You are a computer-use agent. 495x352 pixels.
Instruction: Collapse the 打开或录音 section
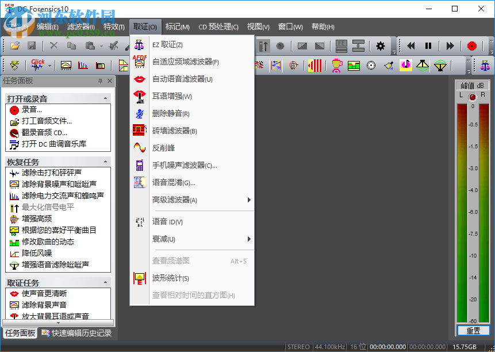click(105, 98)
